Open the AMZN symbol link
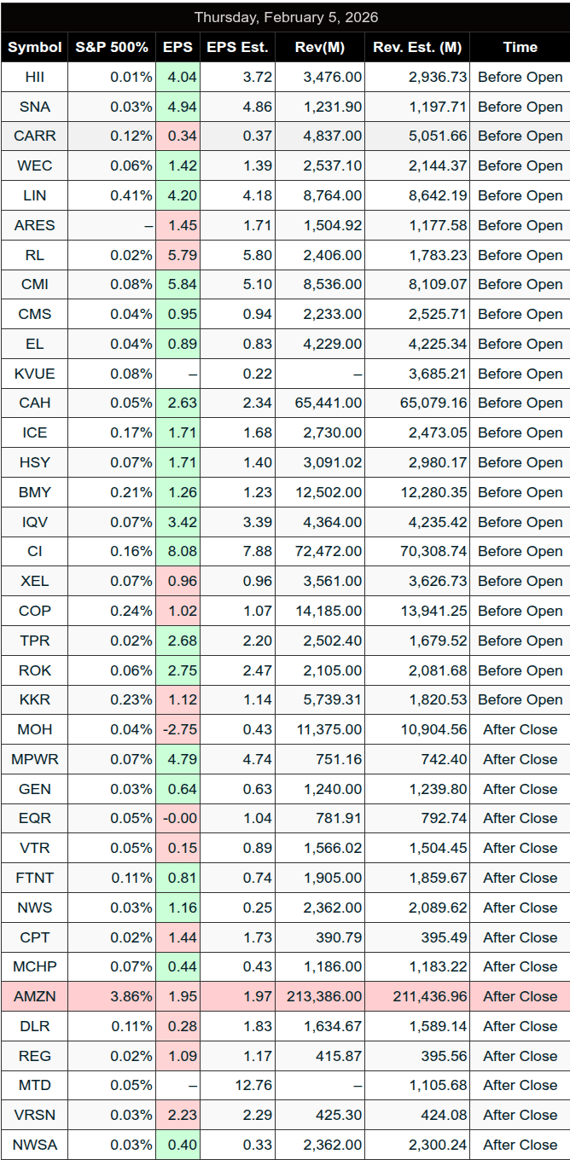Screen dimensions: 570x1160 (35, 996)
